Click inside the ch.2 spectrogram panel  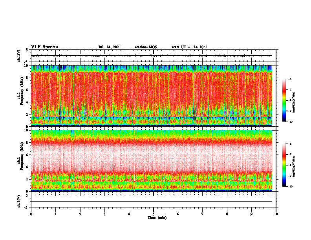coord(152,161)
